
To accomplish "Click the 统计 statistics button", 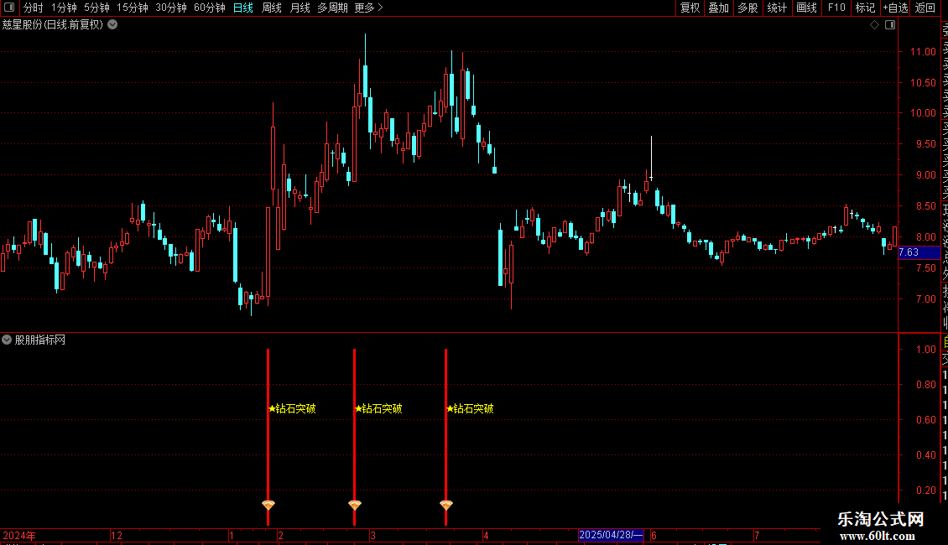I will 777,8.
